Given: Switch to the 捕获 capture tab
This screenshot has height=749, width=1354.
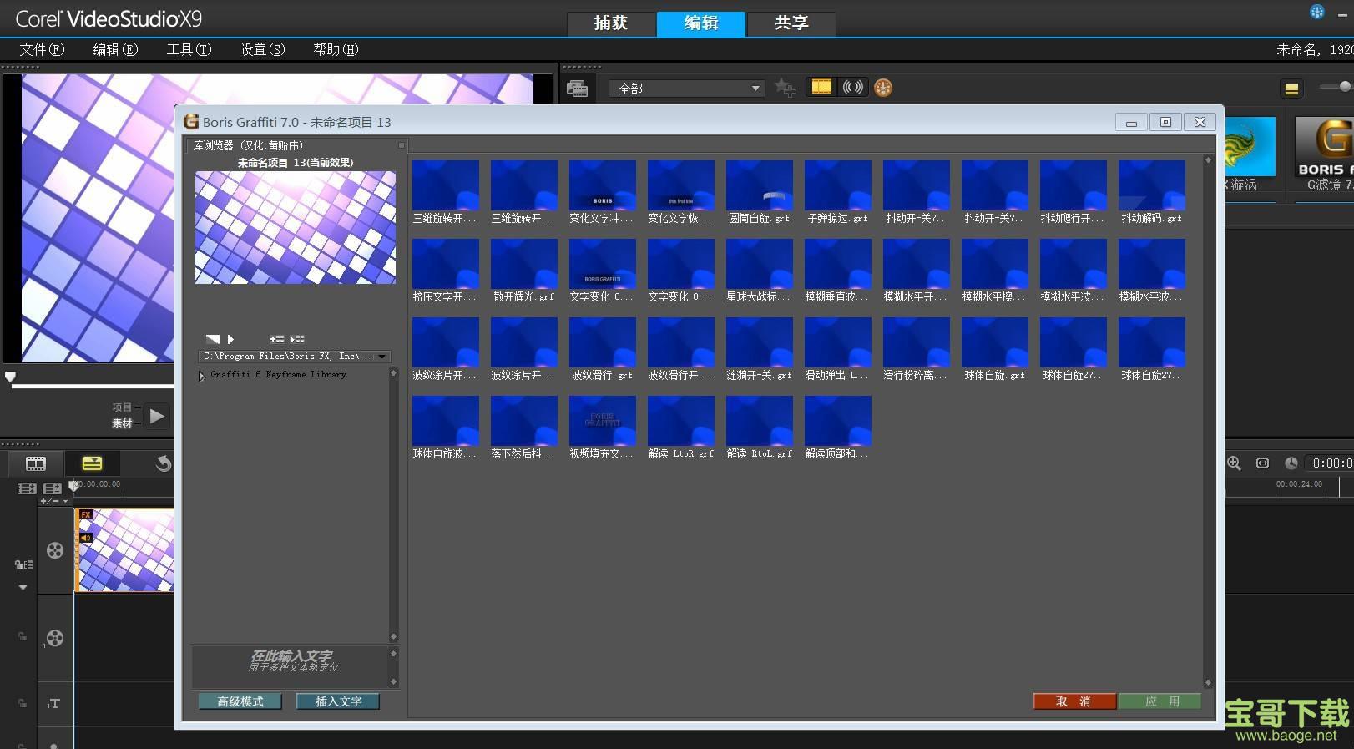Looking at the screenshot, I should point(611,23).
